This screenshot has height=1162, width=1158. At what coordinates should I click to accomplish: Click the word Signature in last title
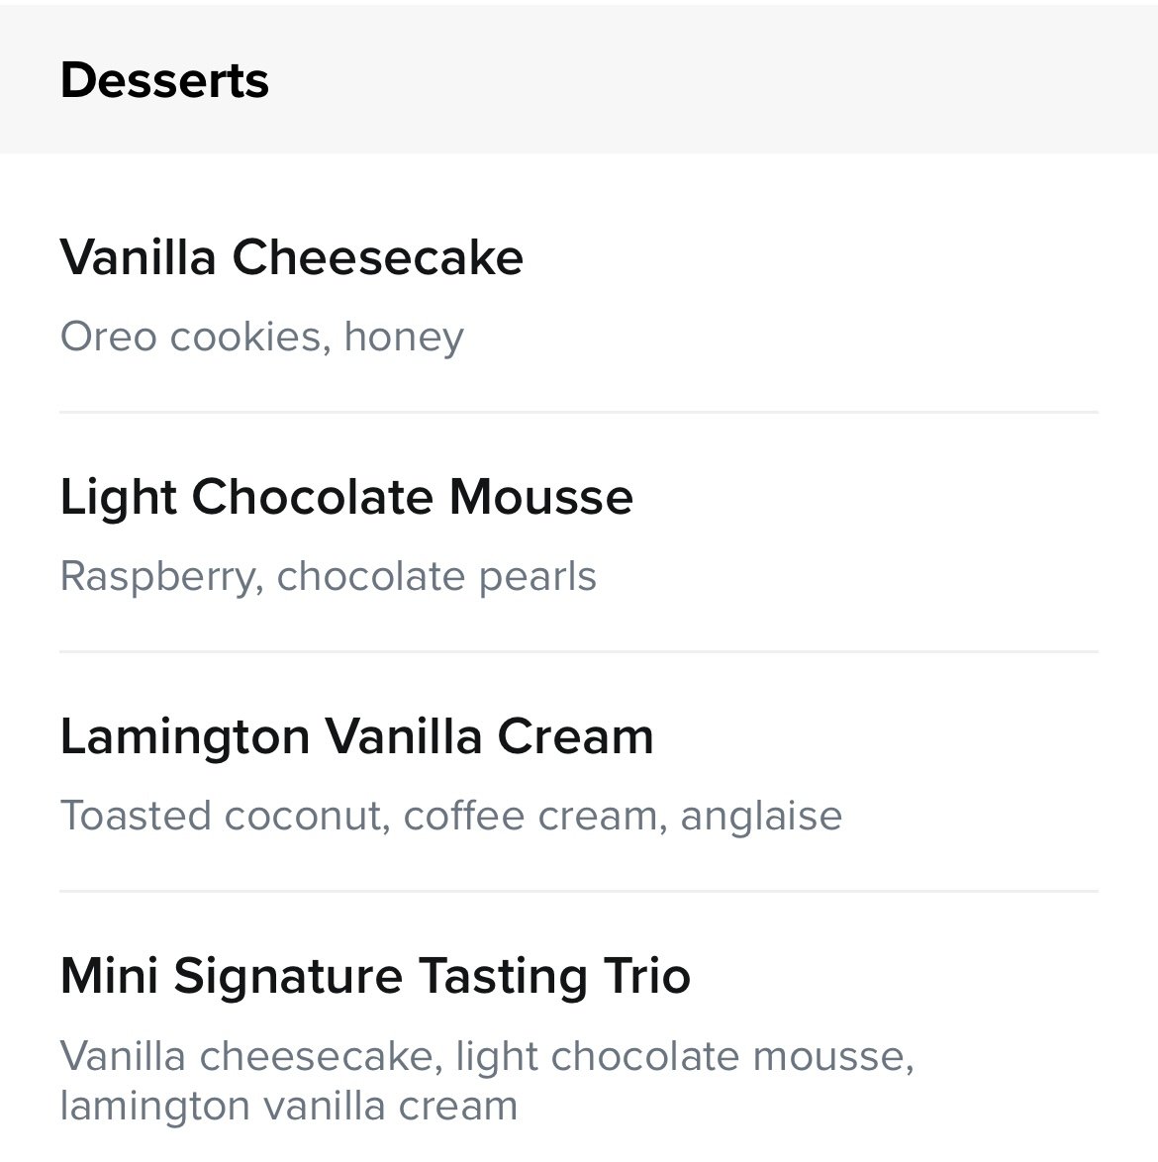[288, 978]
